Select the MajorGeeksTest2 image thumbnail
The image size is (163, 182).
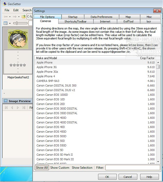click(x=18, y=39)
